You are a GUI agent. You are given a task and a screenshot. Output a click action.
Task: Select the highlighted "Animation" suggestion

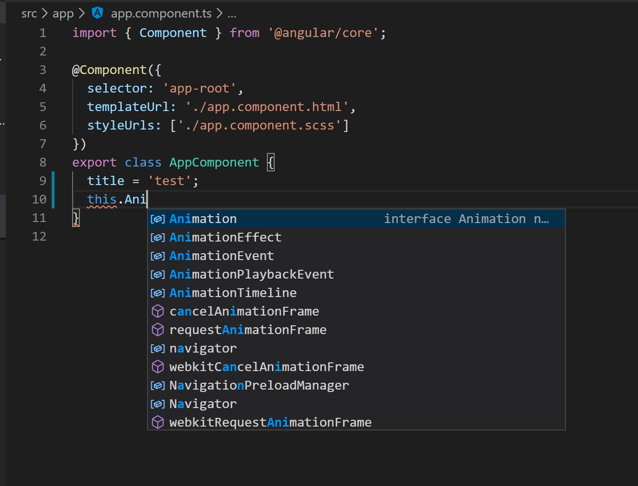tap(203, 219)
